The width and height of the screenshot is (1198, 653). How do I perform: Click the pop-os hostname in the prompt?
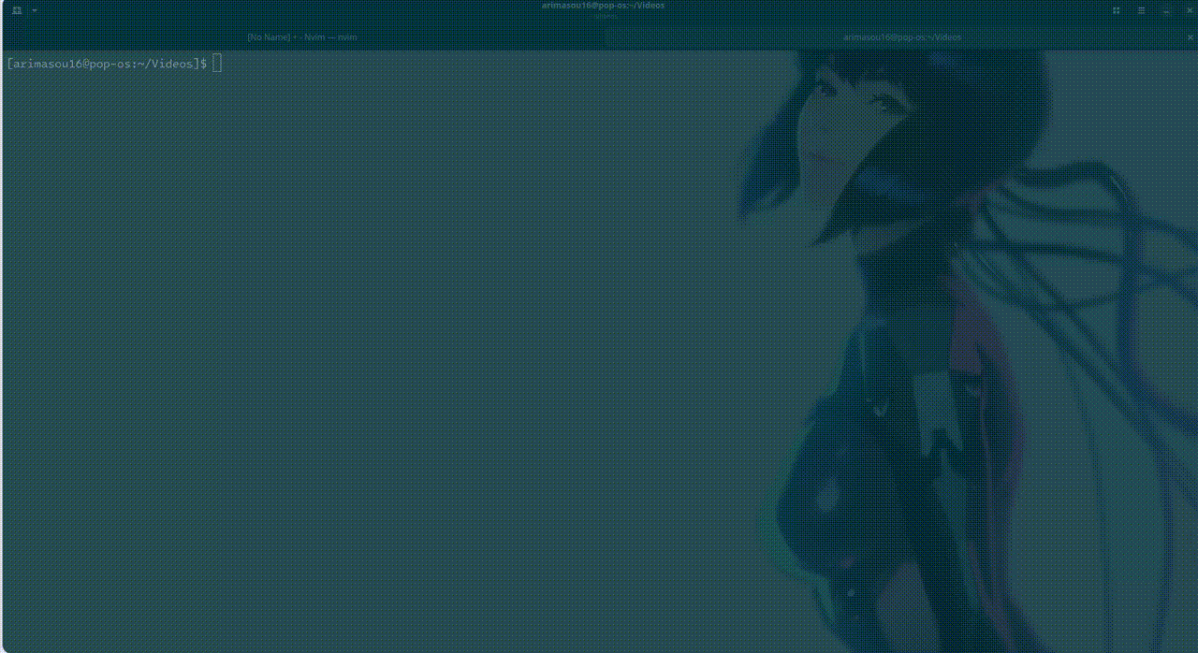point(110,64)
